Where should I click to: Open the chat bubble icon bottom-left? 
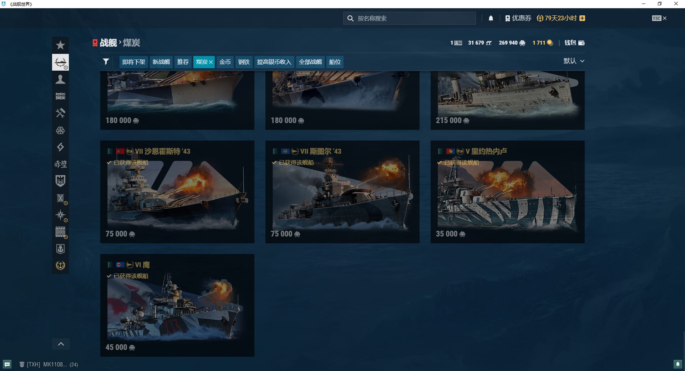coord(7,364)
